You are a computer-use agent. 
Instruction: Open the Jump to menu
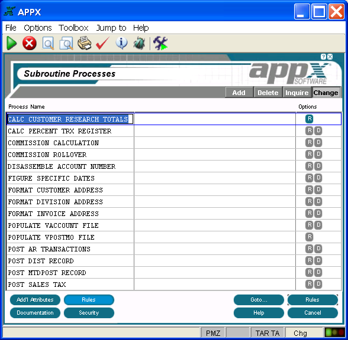111,28
